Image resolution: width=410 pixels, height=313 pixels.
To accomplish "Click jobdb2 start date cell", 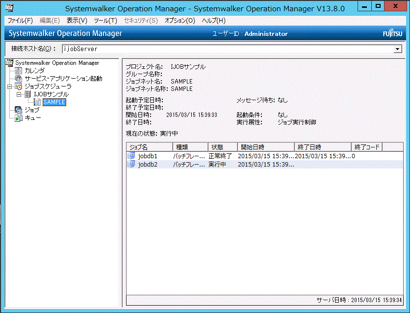I will point(266,164).
